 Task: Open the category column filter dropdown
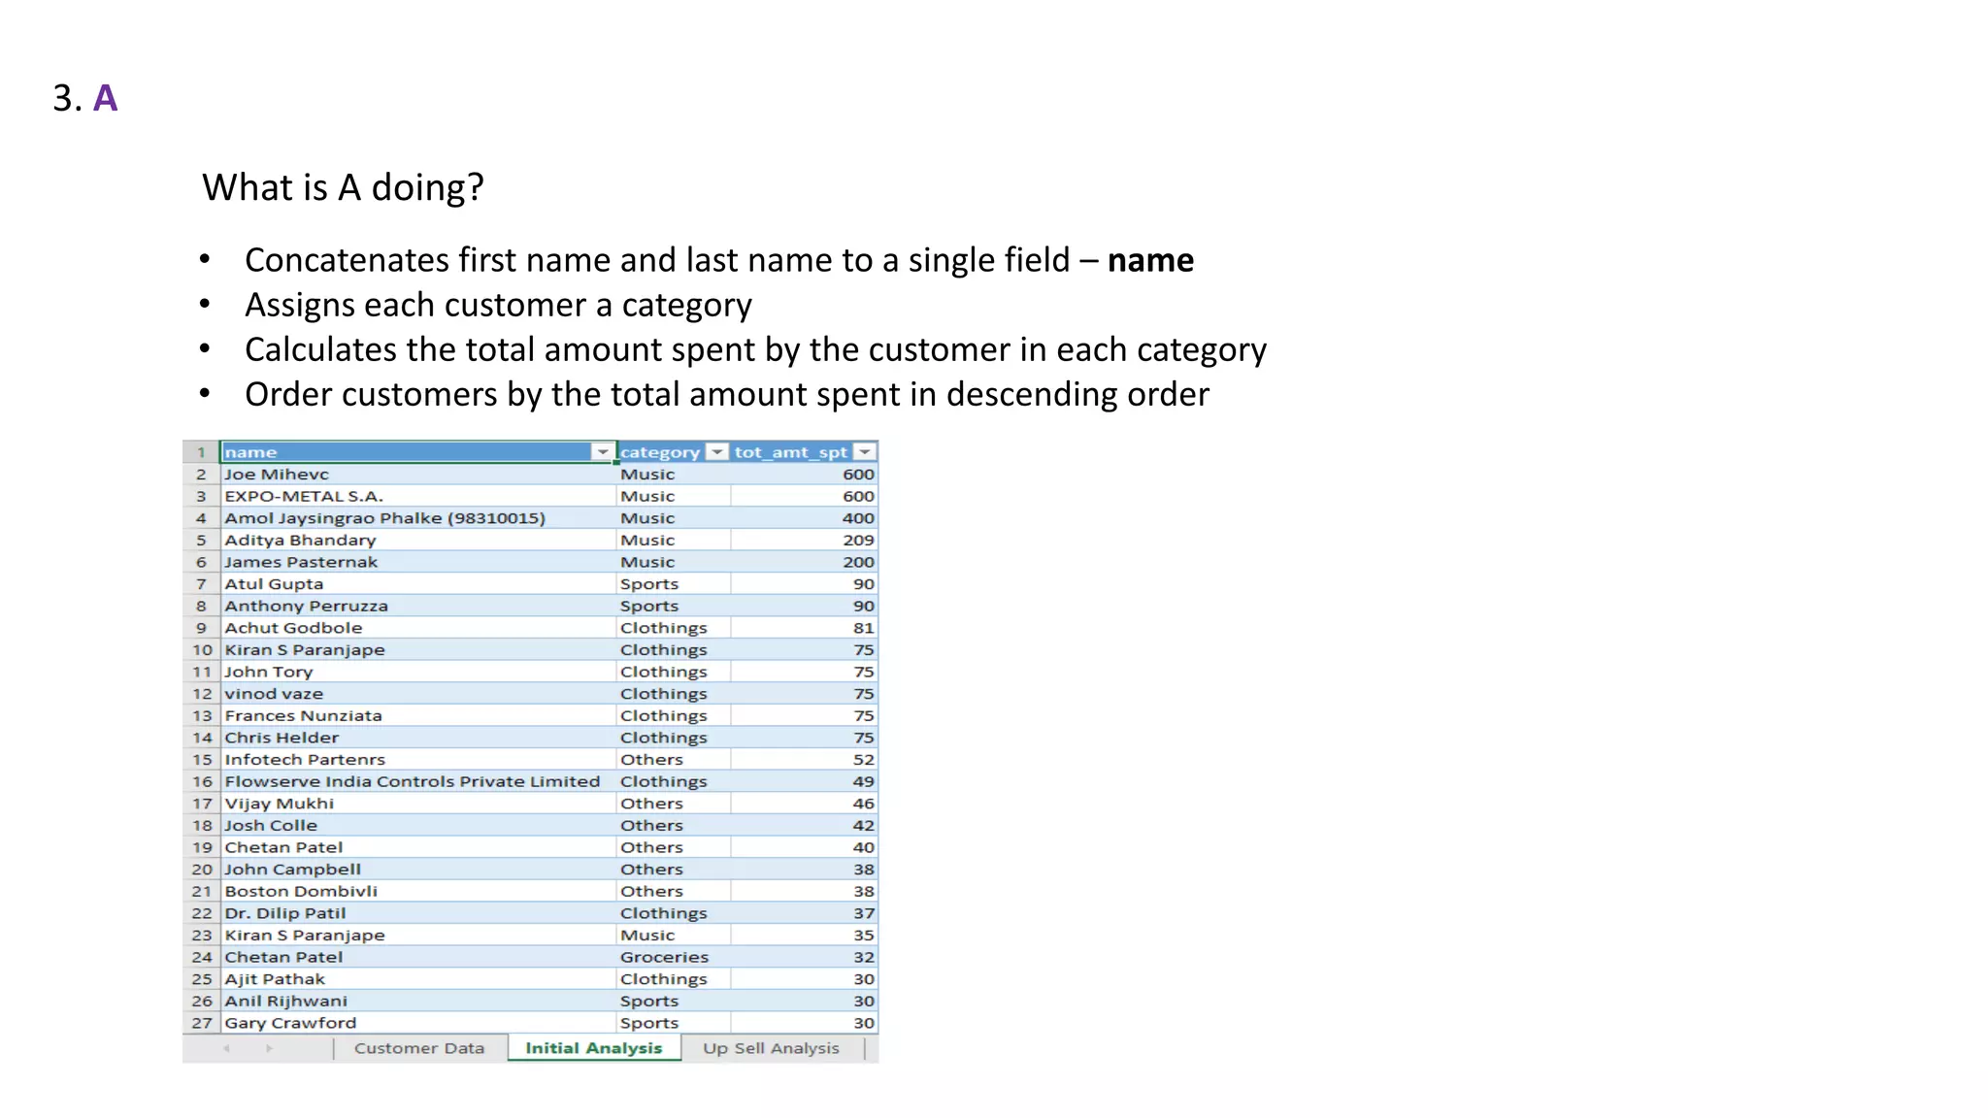[717, 452]
